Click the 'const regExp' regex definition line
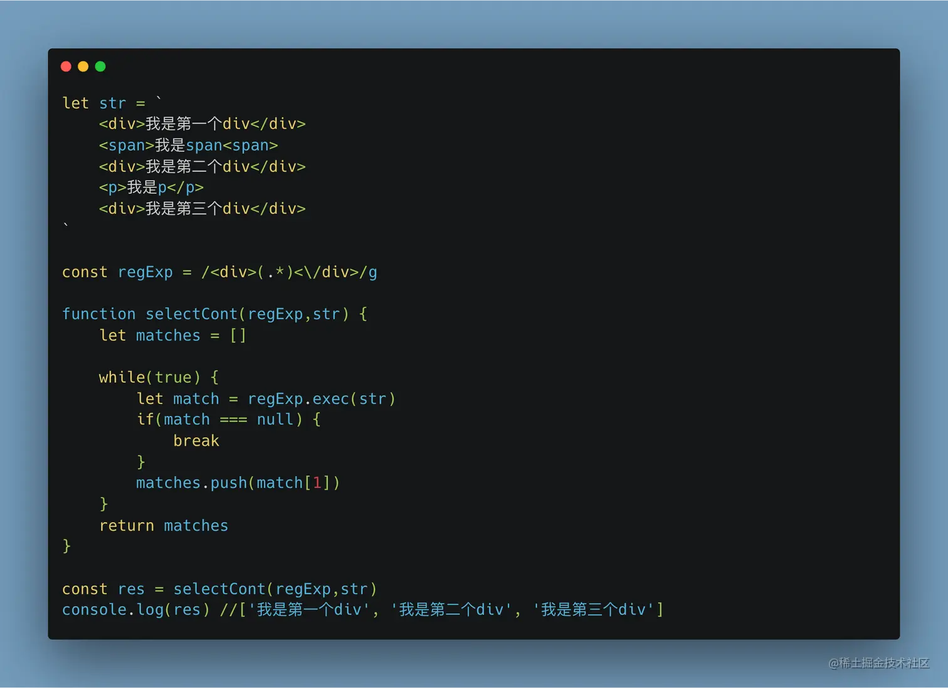This screenshot has width=948, height=688. pyautogui.click(x=219, y=272)
